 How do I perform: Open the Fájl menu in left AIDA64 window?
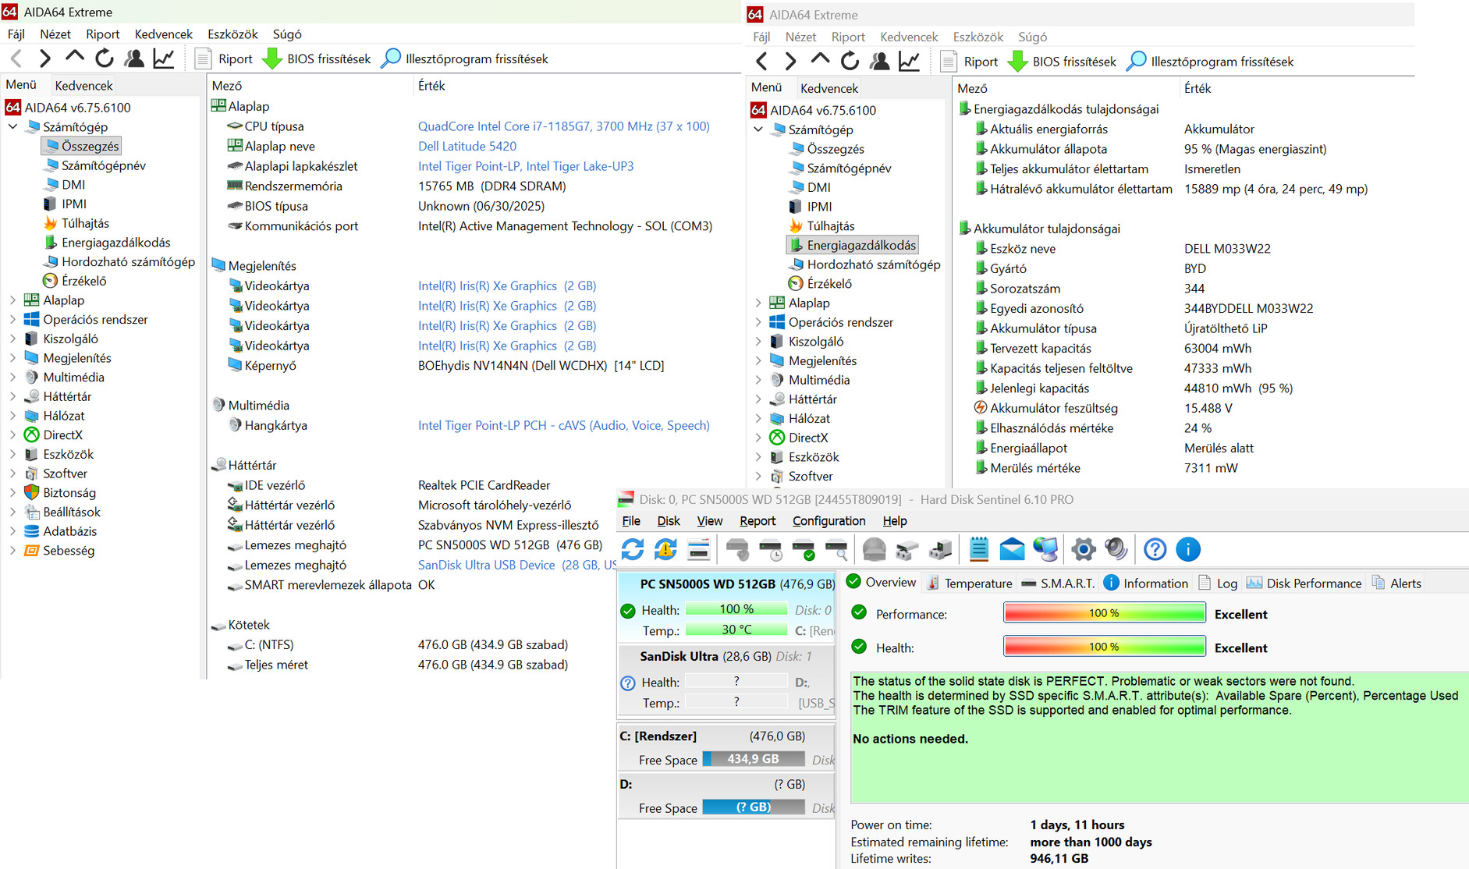[16, 34]
